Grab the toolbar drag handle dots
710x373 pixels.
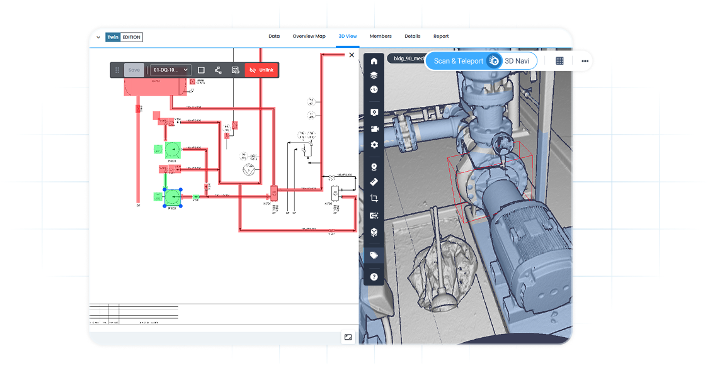pos(117,70)
